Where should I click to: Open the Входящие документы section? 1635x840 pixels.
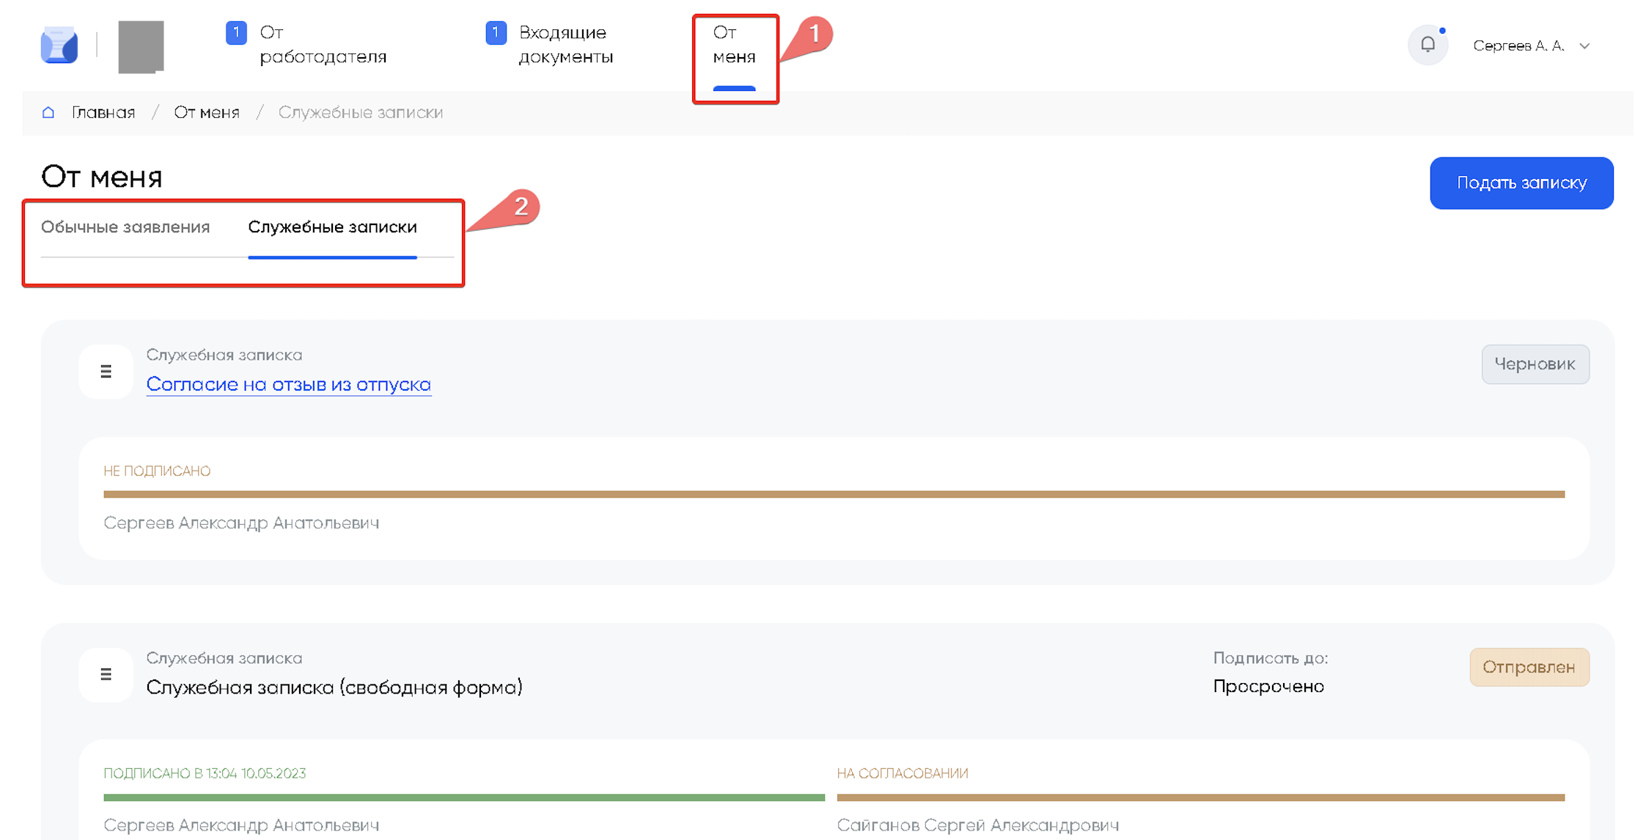click(x=565, y=45)
